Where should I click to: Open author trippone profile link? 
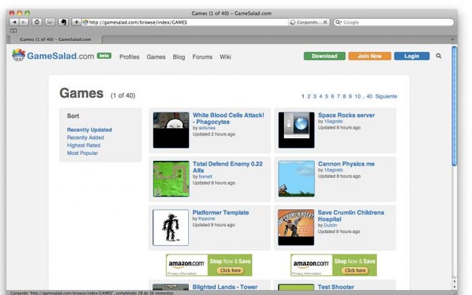[x=207, y=219]
